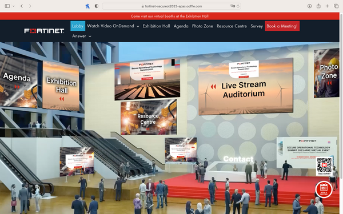The width and height of the screenshot is (343, 214).
Task: Open the Exhibition Hall menu item
Action: tap(156, 26)
